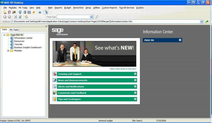Open the Utilities menu
212x123 pixels.
tap(96, 8)
